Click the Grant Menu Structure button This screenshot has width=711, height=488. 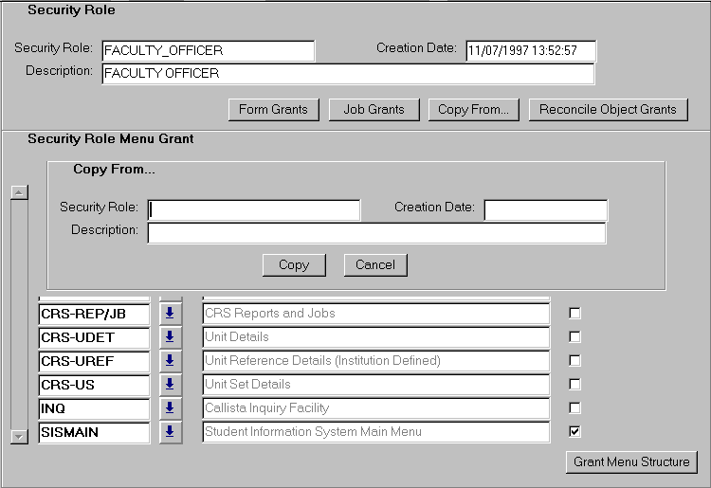631,462
